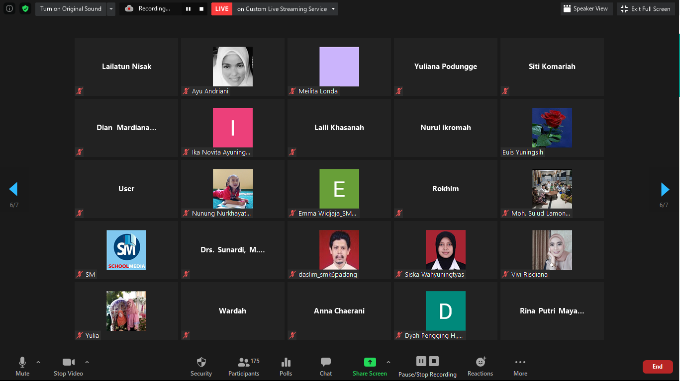Screen dimensions: 680x381
Task: Click the meeting information icon
Action: point(9,8)
